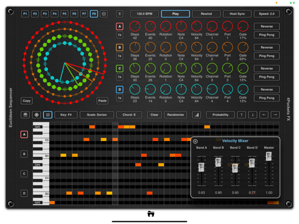Open the files folder icon at bottom
This screenshot has width=299, height=224.
coord(151,214)
